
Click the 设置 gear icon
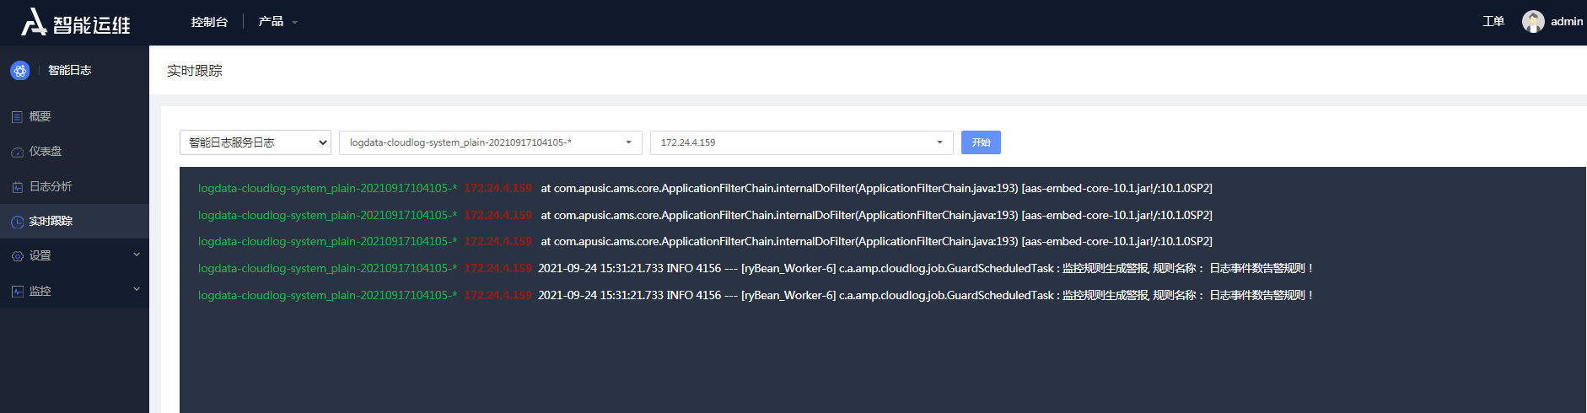[x=17, y=256]
